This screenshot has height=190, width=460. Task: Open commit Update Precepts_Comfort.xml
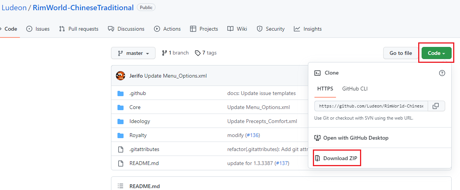(x=262, y=121)
